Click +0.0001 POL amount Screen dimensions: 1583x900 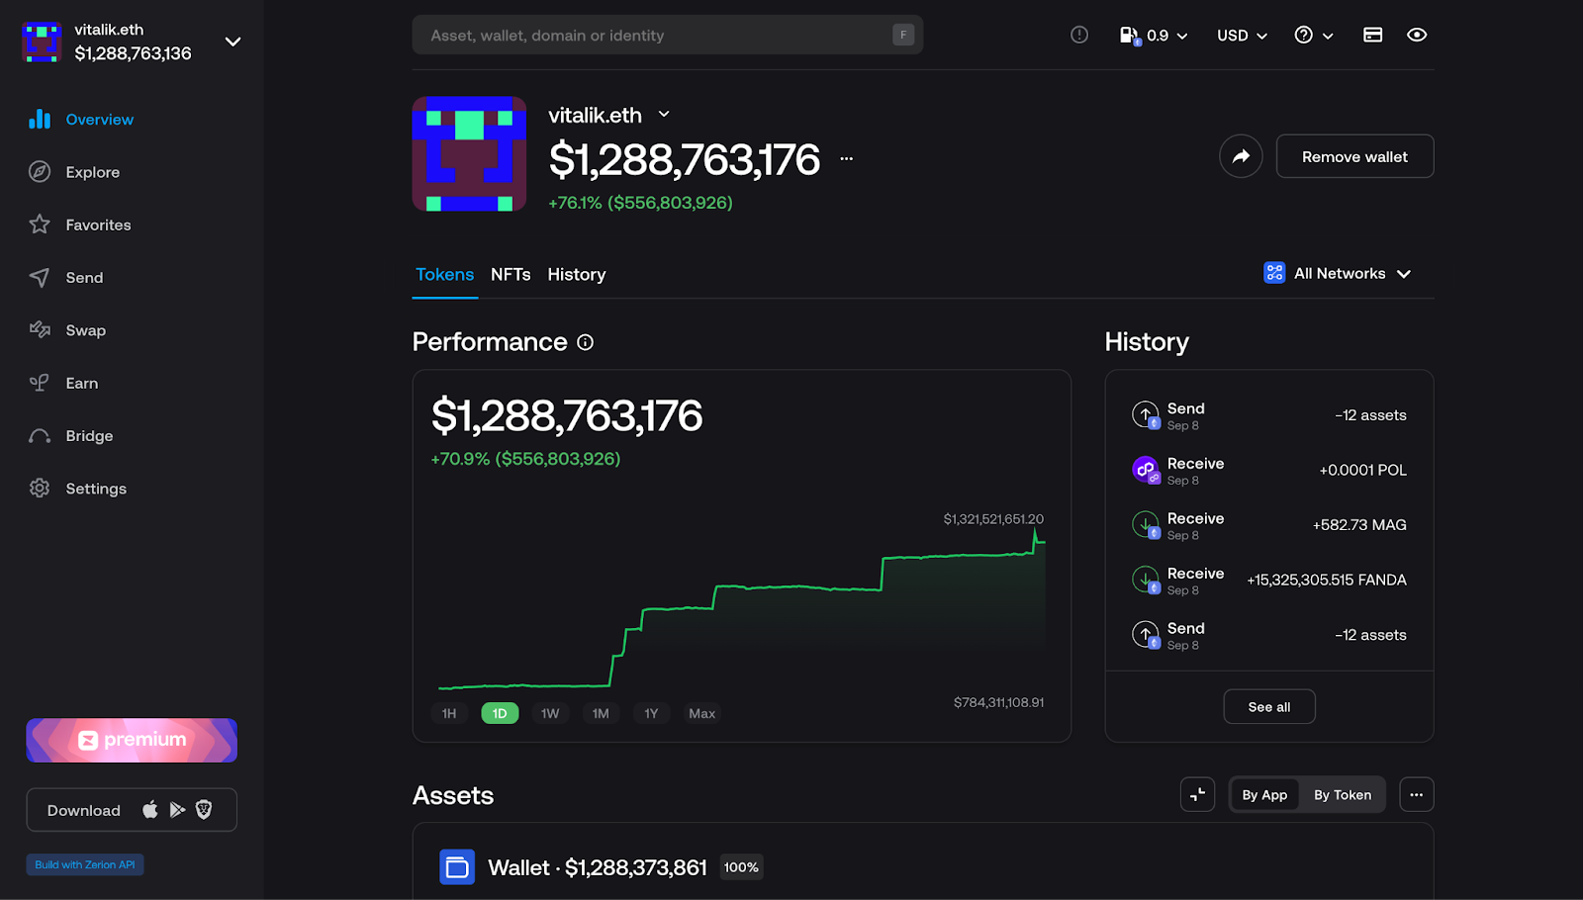click(1362, 470)
